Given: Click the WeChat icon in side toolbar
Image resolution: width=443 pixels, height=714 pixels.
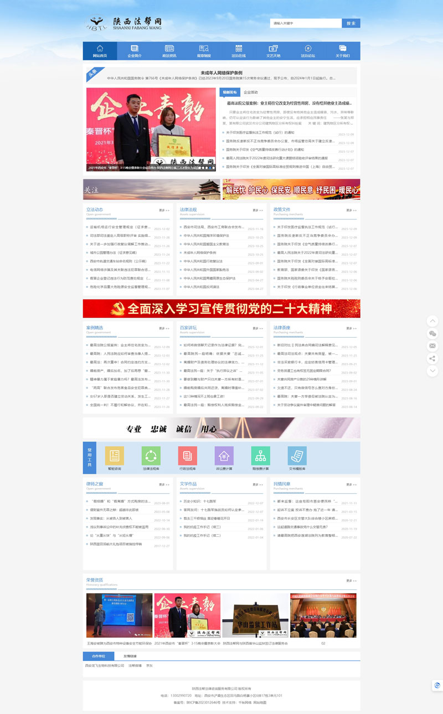Looking at the screenshot, I should [433, 334].
